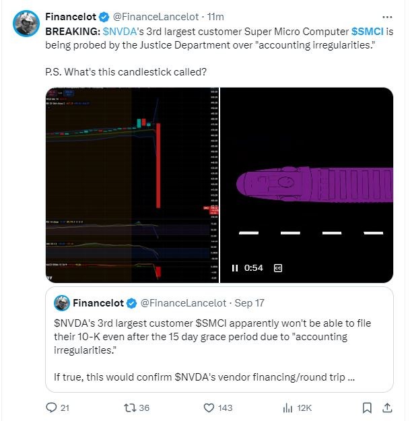This screenshot has width=410, height=421.
Task: Like the tweet with the heart icon
Action: (x=209, y=408)
